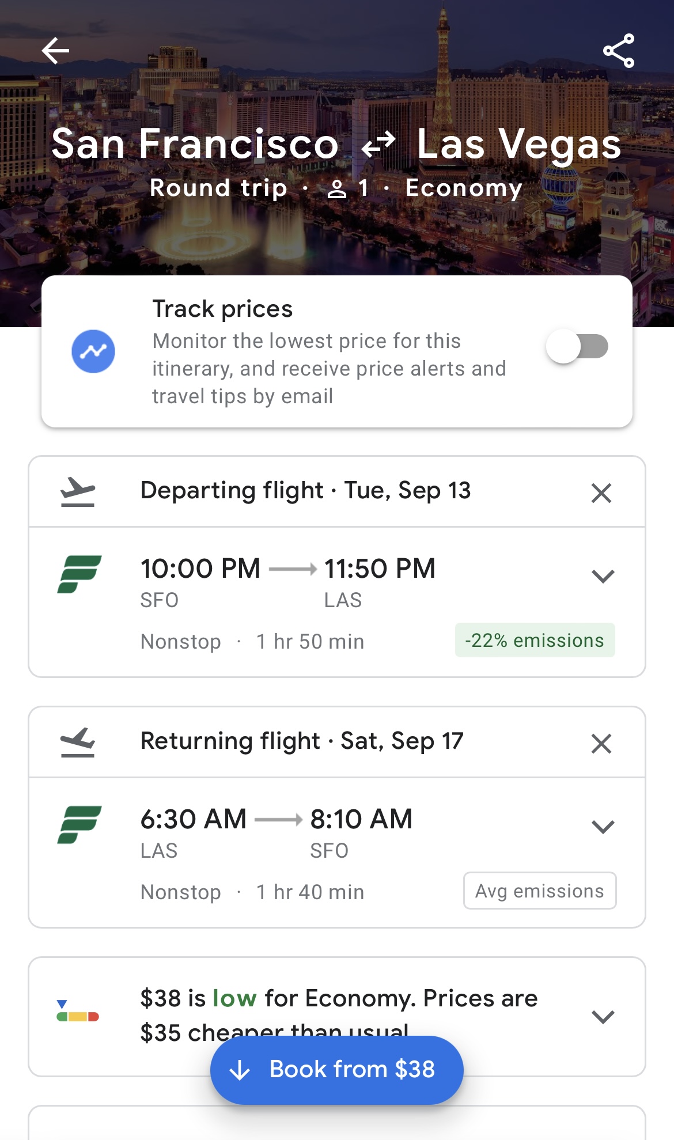The width and height of the screenshot is (674, 1140).
Task: Expand the 6:30 AM returning flight details
Action: [603, 827]
